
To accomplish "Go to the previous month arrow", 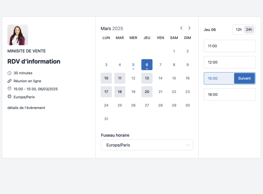I will coord(181,28).
